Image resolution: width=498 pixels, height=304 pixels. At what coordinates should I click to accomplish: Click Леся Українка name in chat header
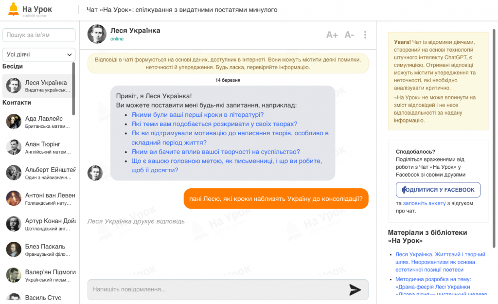pos(135,31)
